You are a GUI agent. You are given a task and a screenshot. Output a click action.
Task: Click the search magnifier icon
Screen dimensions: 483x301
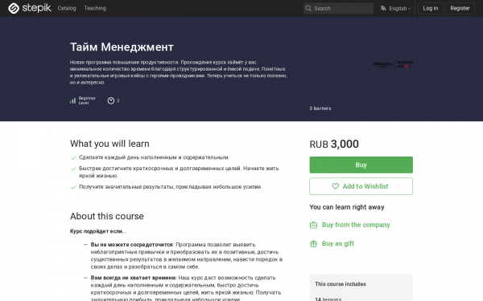pyautogui.click(x=308, y=8)
